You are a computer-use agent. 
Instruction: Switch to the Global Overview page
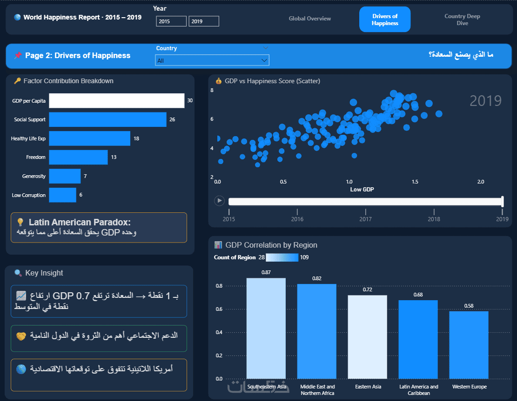(x=309, y=19)
